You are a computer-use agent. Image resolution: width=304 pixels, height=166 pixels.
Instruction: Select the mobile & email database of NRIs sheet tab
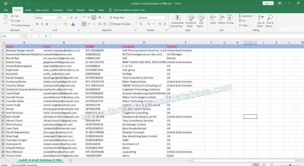(x=40, y=160)
